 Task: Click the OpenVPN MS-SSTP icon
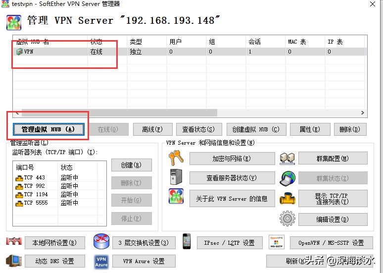point(276,242)
